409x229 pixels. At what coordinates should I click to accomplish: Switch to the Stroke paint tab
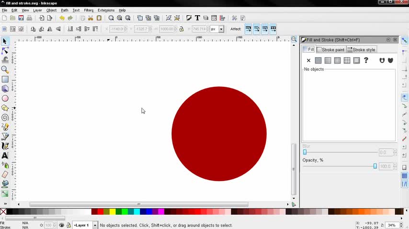(330, 50)
